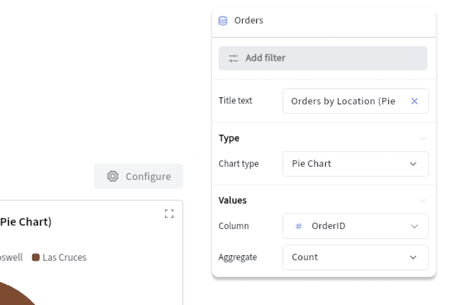The width and height of the screenshot is (458, 305).
Task: Collapse the Type section
Action: (x=423, y=138)
